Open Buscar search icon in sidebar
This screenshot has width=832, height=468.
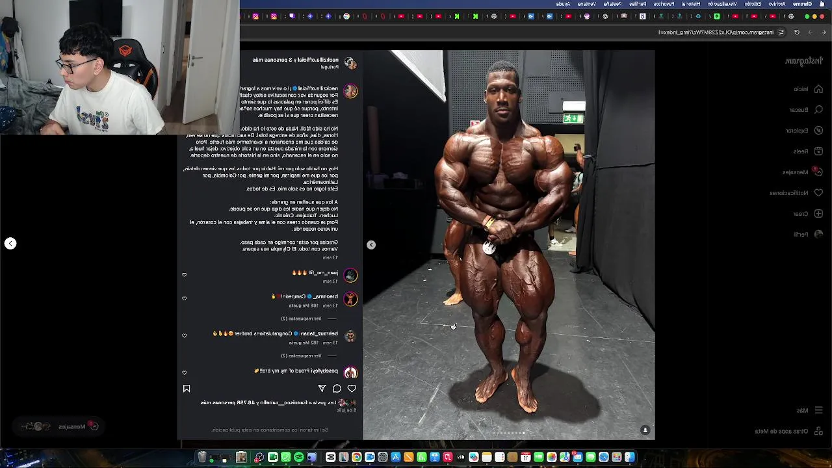point(818,110)
